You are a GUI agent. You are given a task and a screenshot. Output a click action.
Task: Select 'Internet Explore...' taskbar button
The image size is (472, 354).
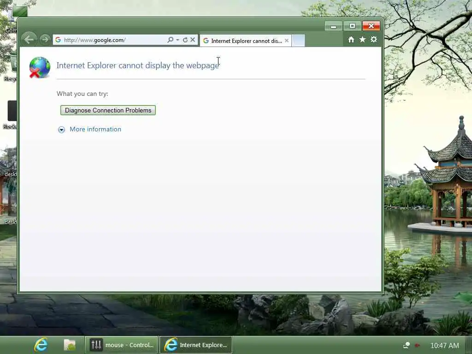tap(195, 345)
